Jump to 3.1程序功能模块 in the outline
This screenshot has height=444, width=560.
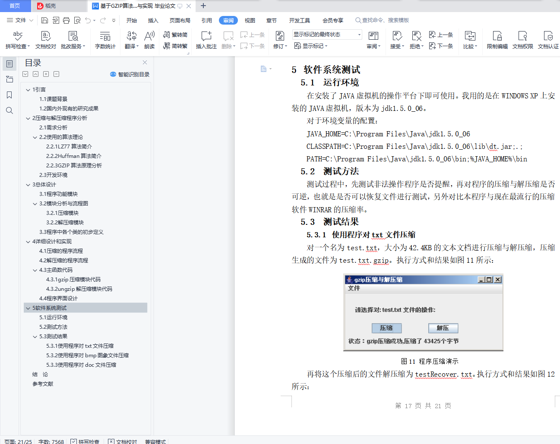[59, 194]
